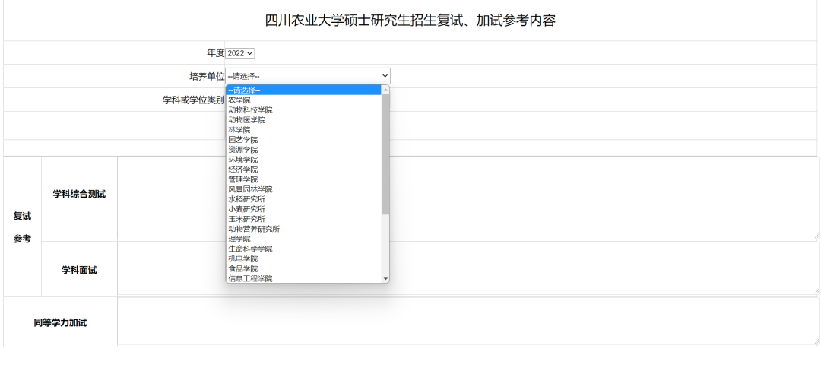
Task: Select 园艺学院 option
Action: click(x=243, y=139)
